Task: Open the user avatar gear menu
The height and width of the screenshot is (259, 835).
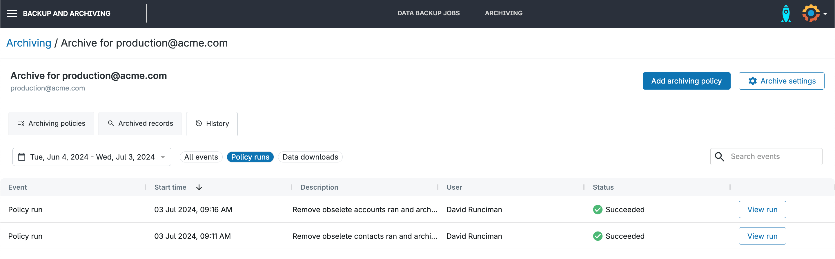Action: click(x=814, y=14)
